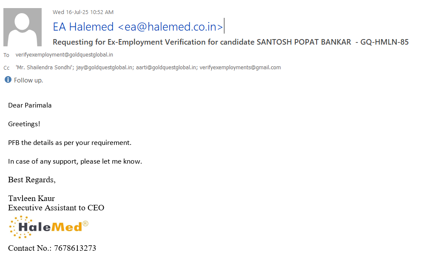Image resolution: width=422 pixels, height=255 pixels.
Task: Click the 'In case of any support' line
Action: (x=75, y=161)
